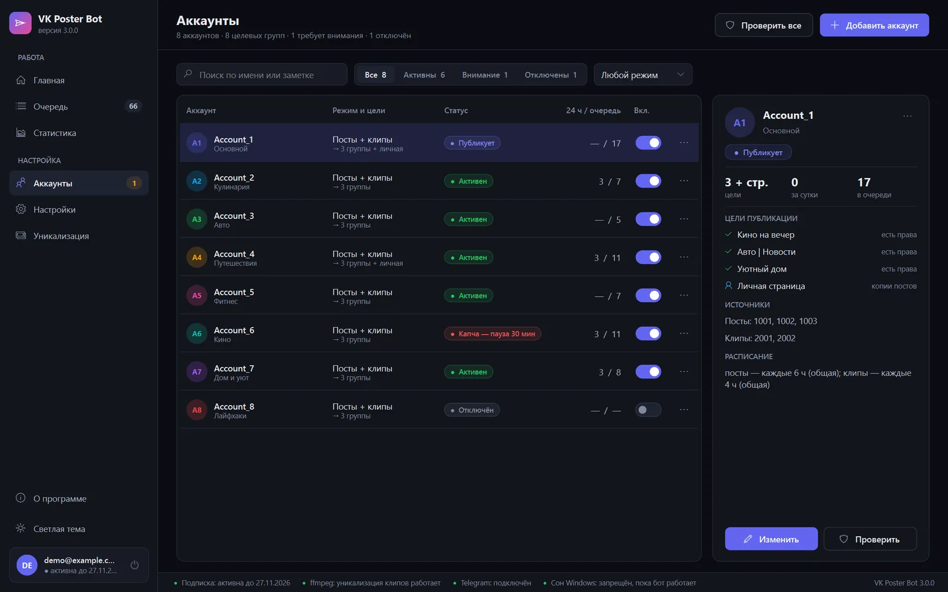Open the three-dot menu for Account_6
Viewport: 948px width, 592px height.
[x=684, y=333]
